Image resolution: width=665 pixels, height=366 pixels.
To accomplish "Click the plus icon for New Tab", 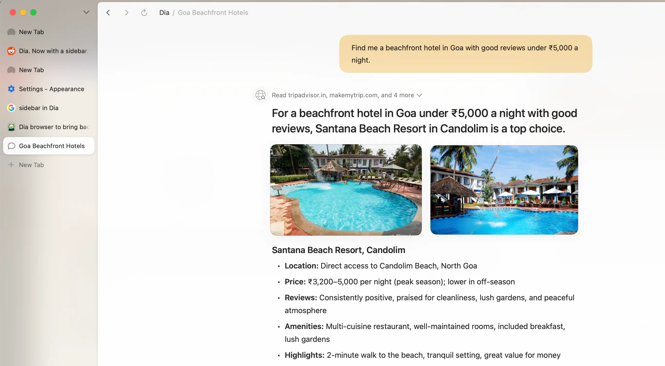I will pos(11,165).
